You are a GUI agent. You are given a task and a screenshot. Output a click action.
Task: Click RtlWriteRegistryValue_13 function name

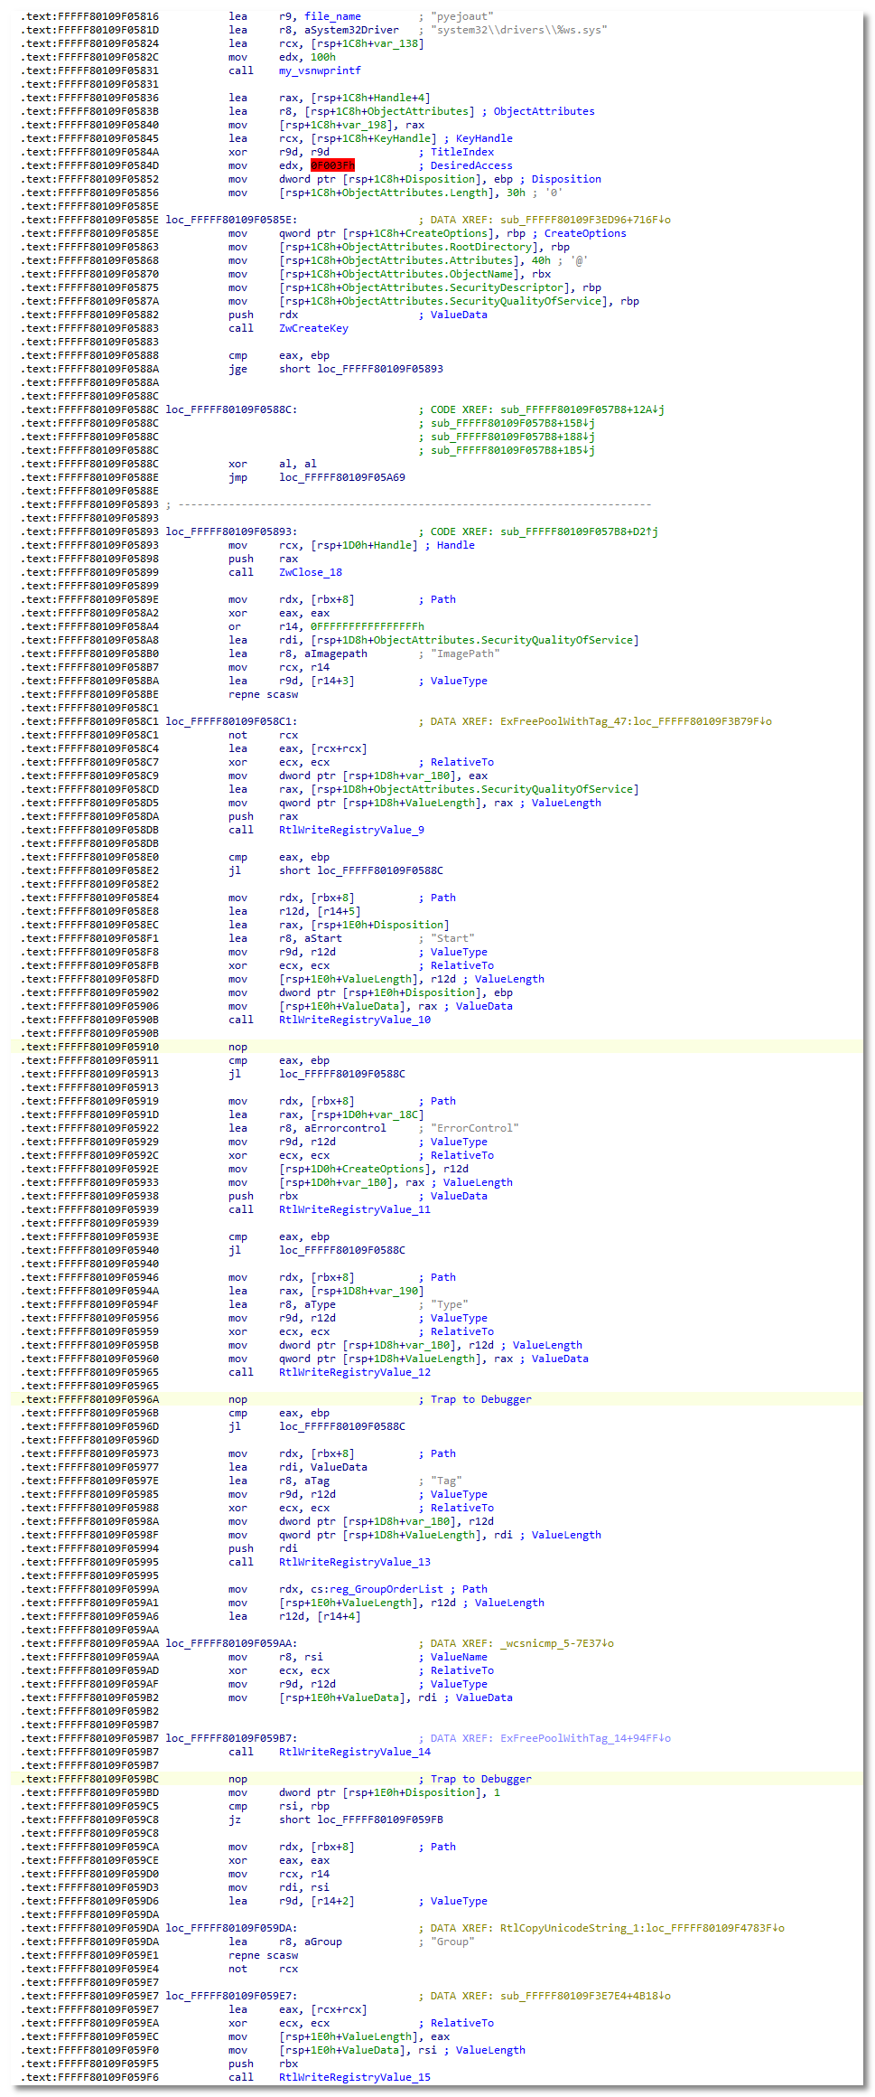click(354, 1562)
